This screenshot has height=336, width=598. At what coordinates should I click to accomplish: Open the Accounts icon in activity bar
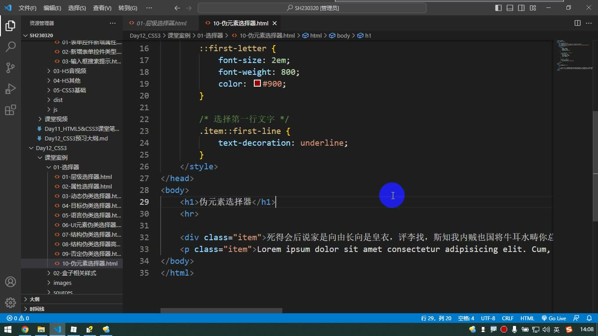[x=11, y=282]
